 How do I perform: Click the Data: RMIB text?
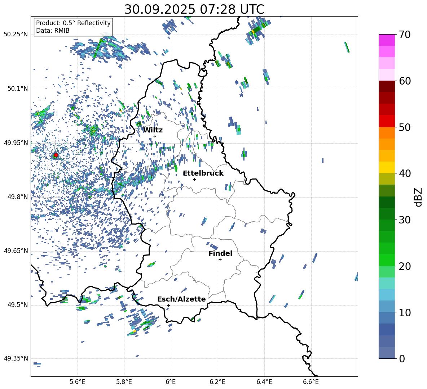tap(53, 31)
